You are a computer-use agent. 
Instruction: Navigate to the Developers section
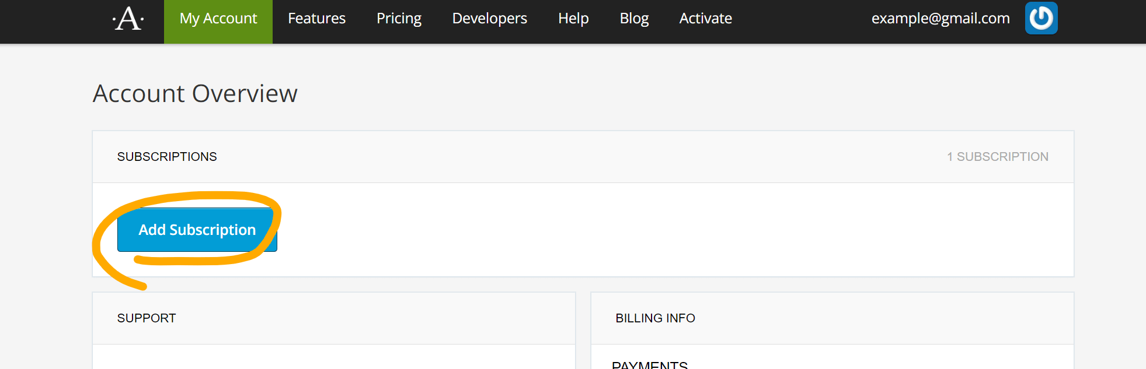click(489, 19)
